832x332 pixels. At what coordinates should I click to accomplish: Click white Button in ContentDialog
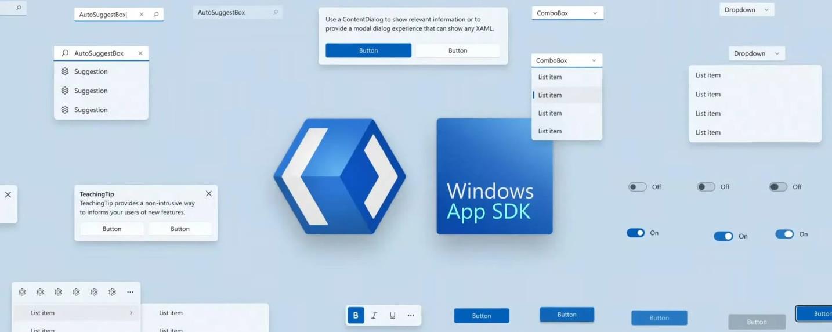click(458, 50)
